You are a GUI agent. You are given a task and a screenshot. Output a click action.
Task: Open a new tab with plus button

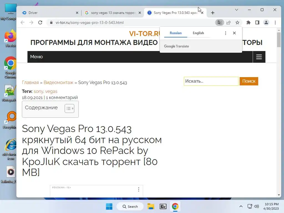tap(213, 13)
